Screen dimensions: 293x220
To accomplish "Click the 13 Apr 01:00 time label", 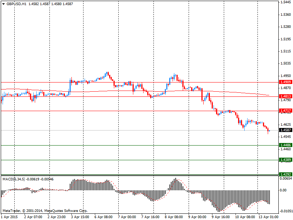I will (268, 217).
